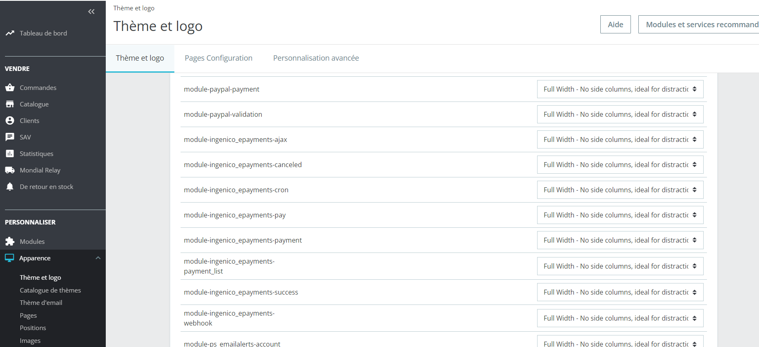This screenshot has width=759, height=347.
Task: Open layout dropdown for module-ps_emailalerts-account
Action: click(620, 341)
